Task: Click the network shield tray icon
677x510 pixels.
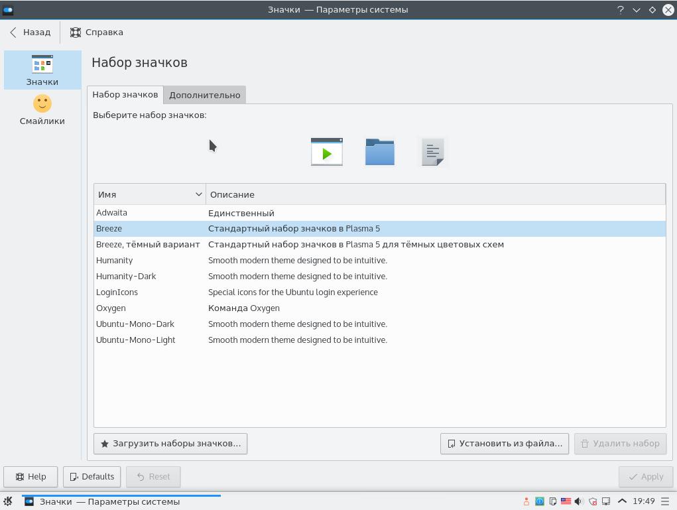Action: click(593, 501)
